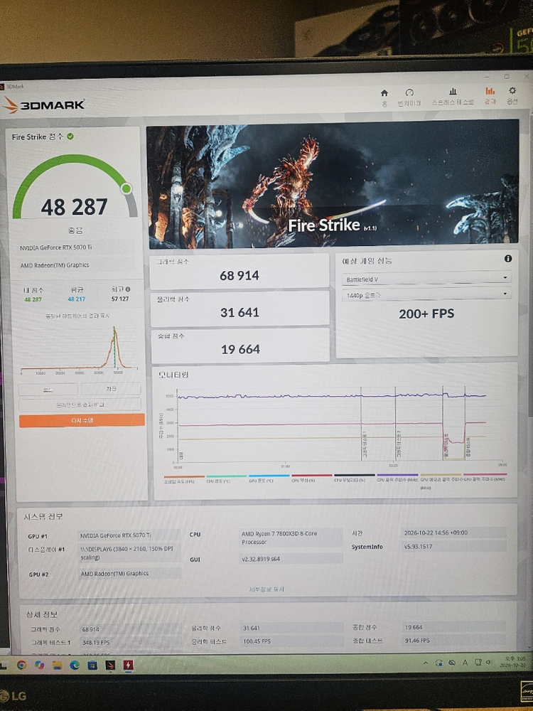533x711 pixels.
Task: Click the Save button under score chart
Action: pos(111,389)
